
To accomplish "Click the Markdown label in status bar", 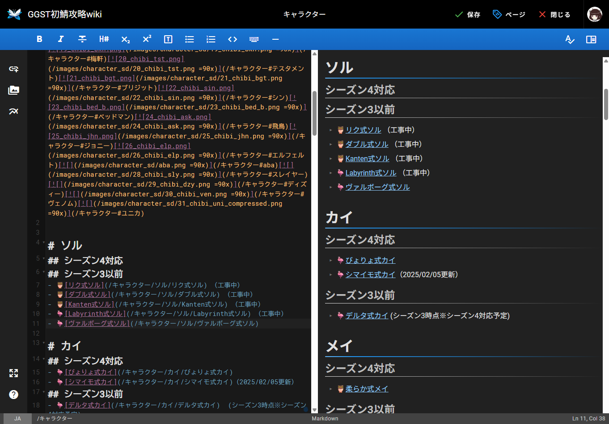I will tap(325, 419).
